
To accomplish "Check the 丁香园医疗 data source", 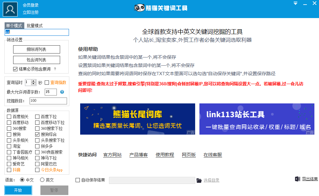I will (x=9, y=152).
